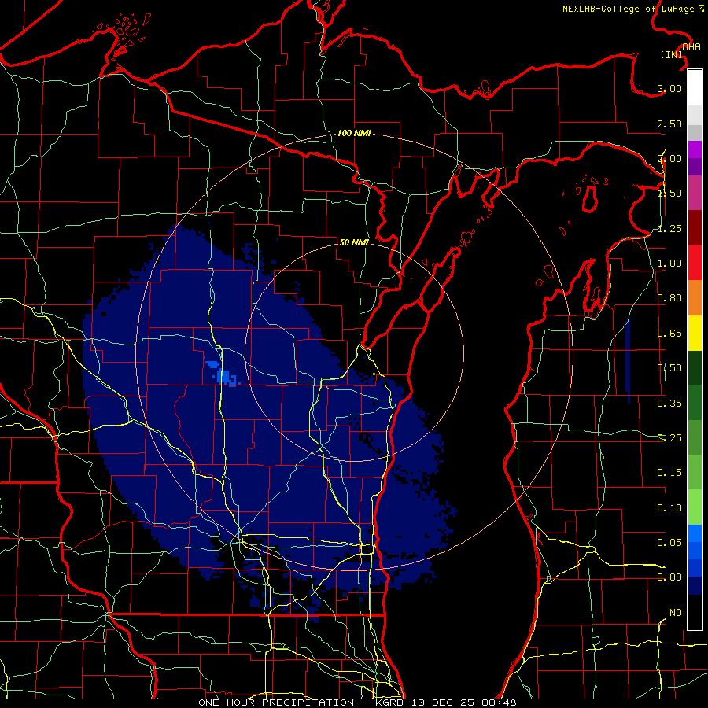Click the 0.65 legend value

(669, 334)
